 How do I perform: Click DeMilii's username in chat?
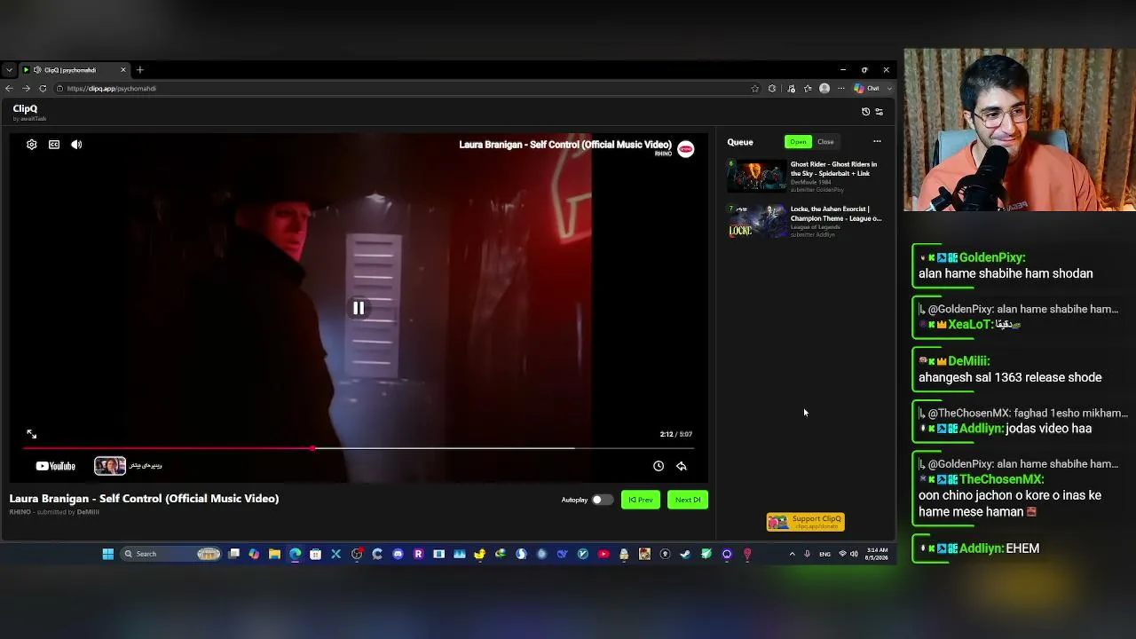(x=968, y=361)
